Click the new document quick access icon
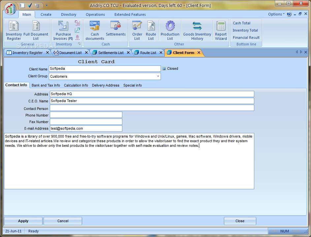This screenshot has width=311, height=237. click(22, 5)
